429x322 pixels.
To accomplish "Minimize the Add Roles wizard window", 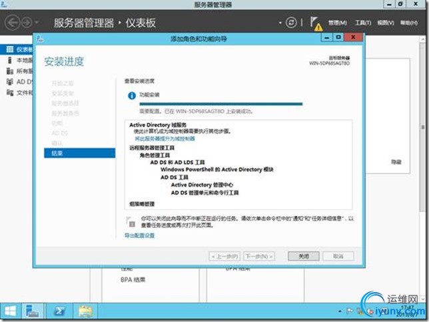I will [326, 37].
